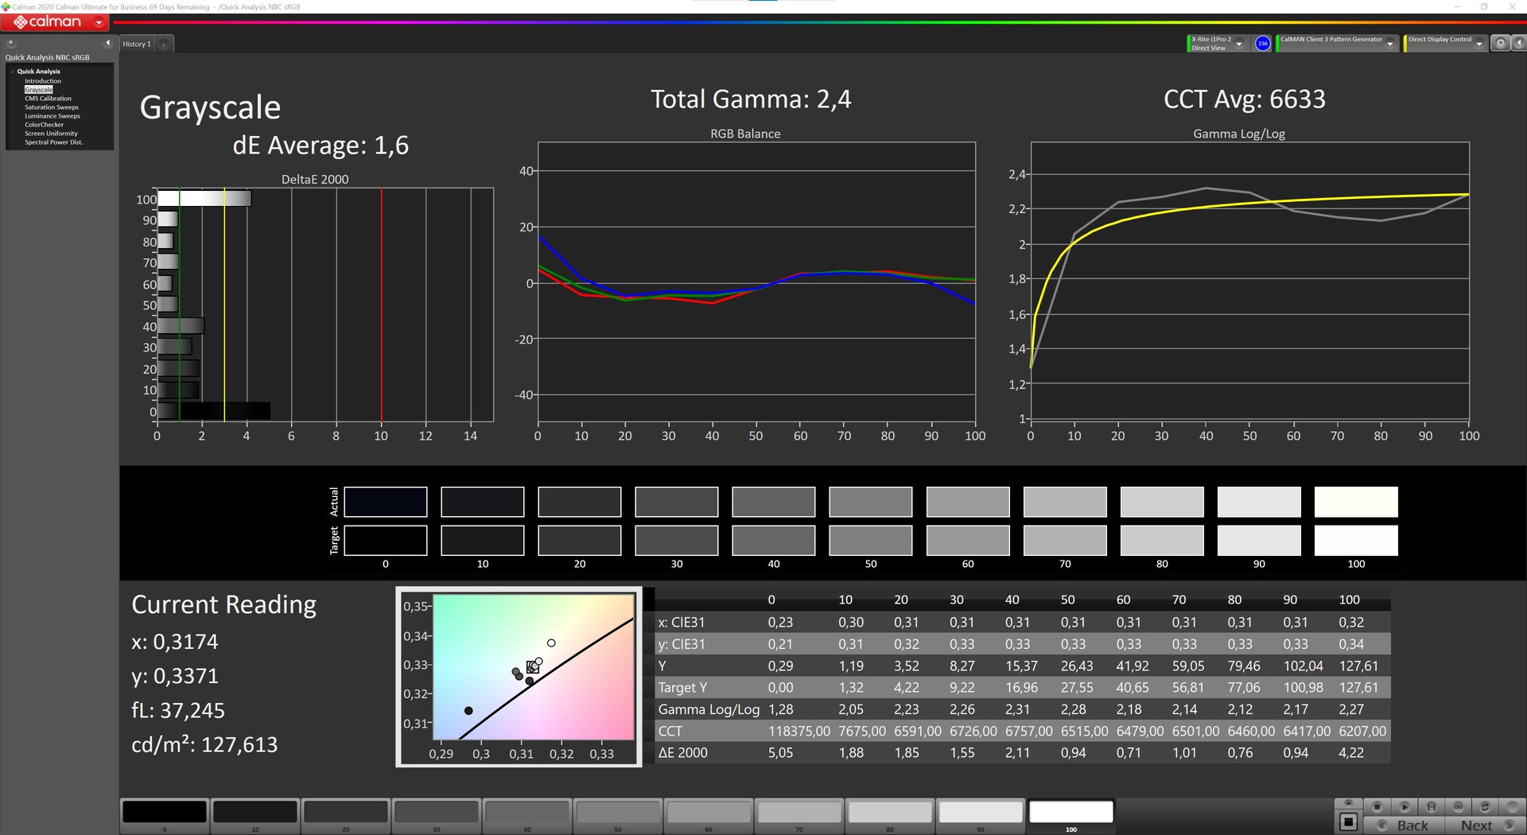Open the Calman logo main menu
The image size is (1527, 835).
click(54, 22)
